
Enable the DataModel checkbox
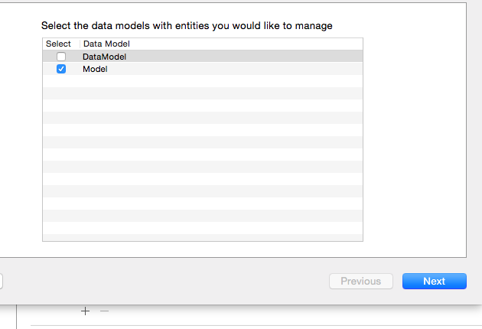click(61, 57)
